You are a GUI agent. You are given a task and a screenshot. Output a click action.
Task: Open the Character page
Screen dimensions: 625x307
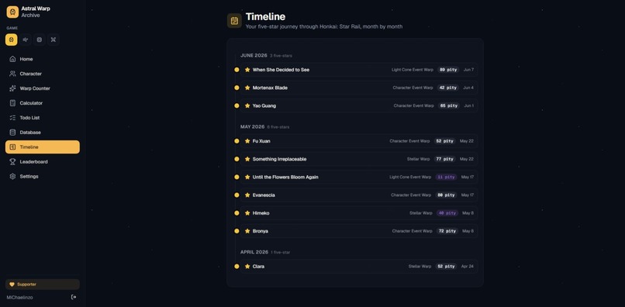point(42,74)
